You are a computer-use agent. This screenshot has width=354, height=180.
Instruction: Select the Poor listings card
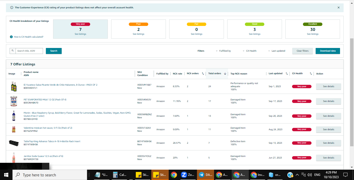(138, 29)
